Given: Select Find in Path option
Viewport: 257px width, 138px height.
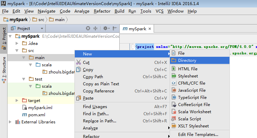Looking at the screenshot, I should [122, 114].
